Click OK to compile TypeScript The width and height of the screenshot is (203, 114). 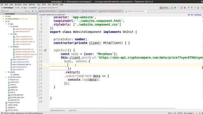point(189,15)
